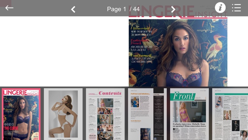Select the Lingerie Insight cover thumbnail
248x140 pixels.
coord(21,114)
